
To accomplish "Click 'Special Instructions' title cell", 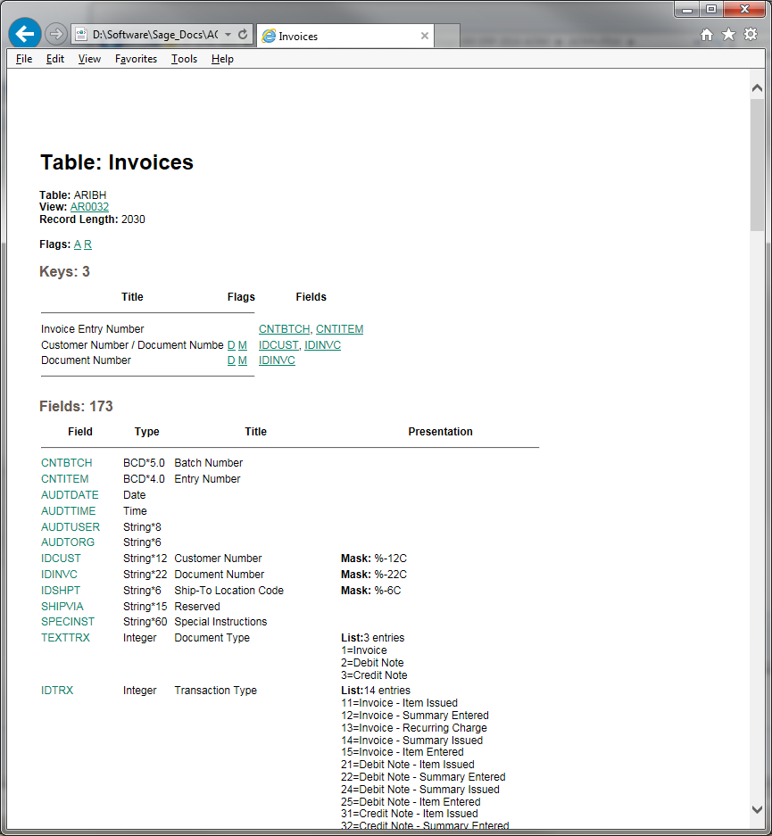I will pyautogui.click(x=220, y=622).
